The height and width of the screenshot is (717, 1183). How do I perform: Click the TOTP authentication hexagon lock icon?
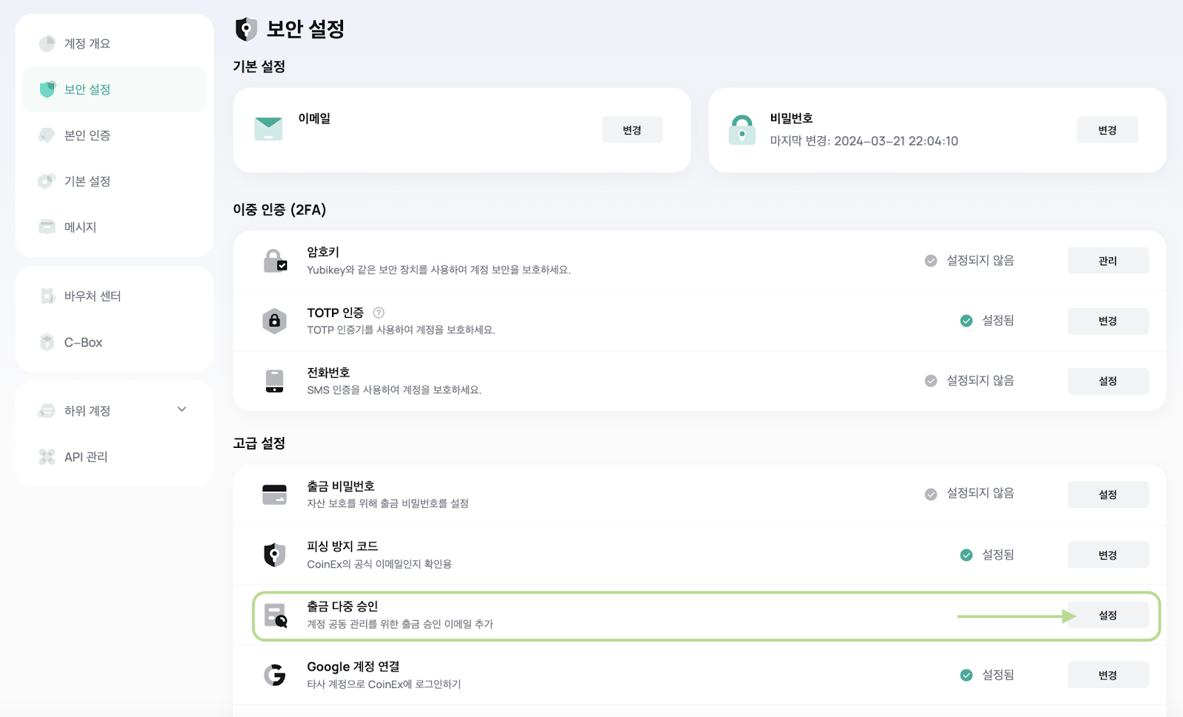[x=274, y=321]
